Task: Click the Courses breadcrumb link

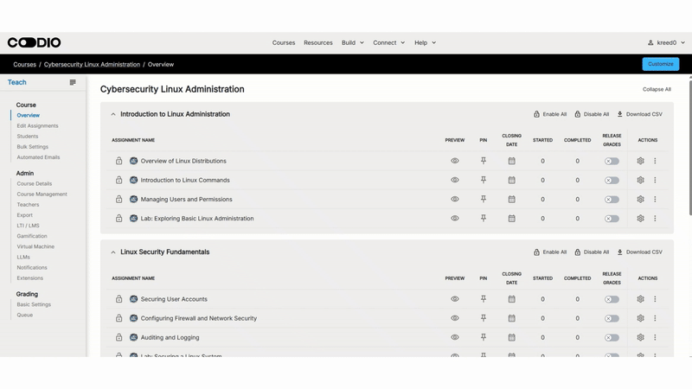Action: 24,65
